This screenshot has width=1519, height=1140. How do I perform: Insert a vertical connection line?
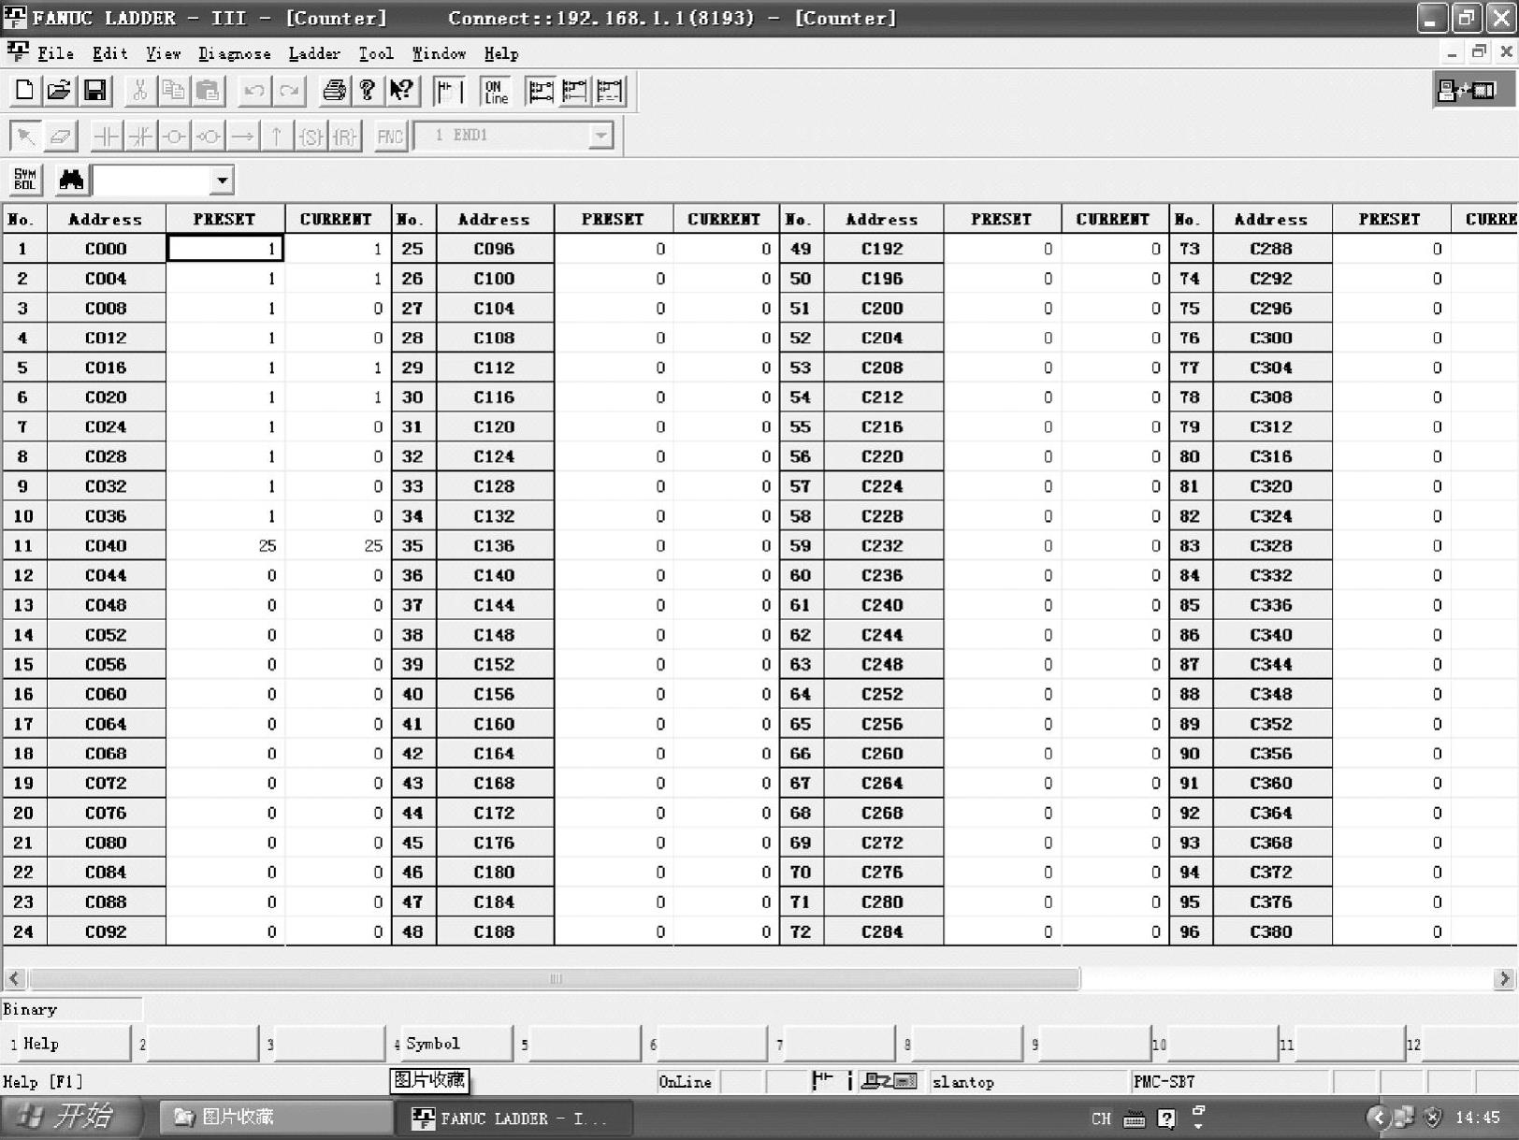click(276, 137)
